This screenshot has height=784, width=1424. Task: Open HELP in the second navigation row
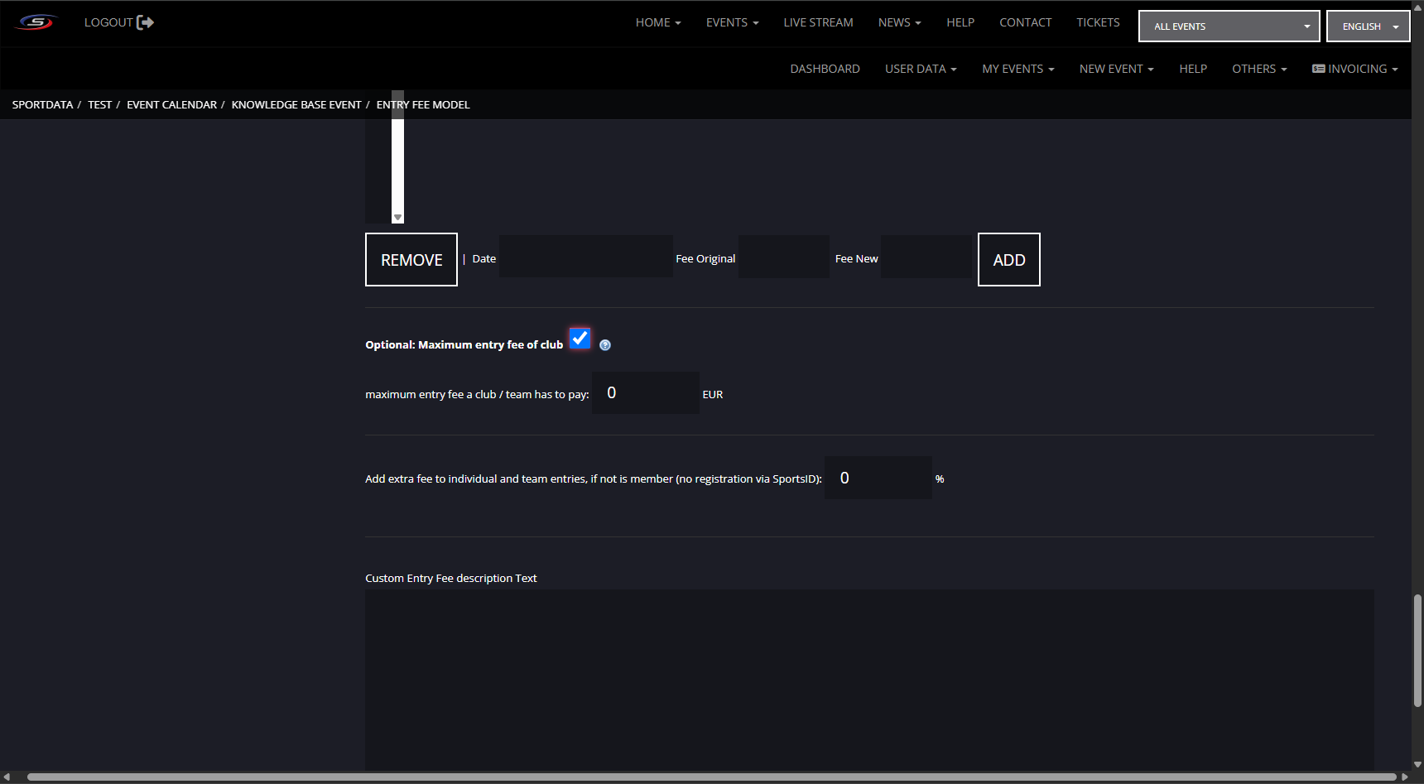(1193, 69)
